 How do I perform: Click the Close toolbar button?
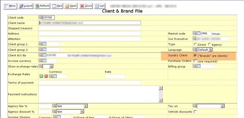86,6
